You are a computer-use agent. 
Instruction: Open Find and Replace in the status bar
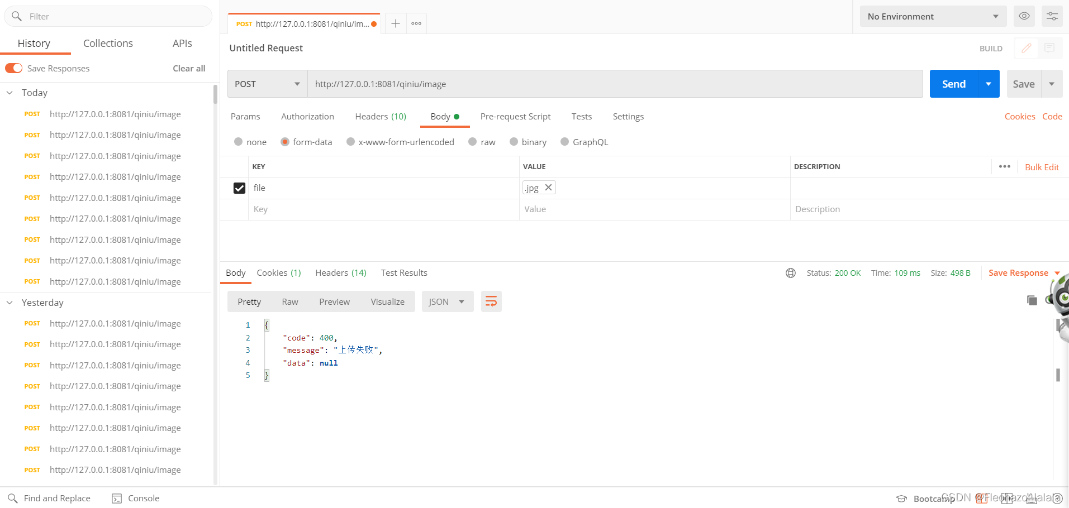point(49,498)
